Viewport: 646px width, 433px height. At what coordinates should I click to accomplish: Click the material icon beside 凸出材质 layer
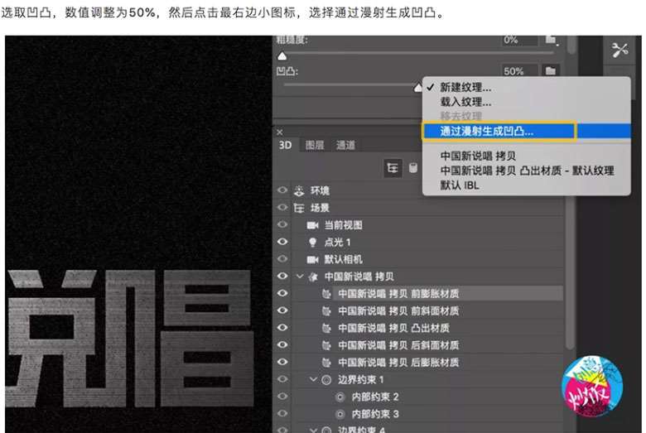[326, 328]
